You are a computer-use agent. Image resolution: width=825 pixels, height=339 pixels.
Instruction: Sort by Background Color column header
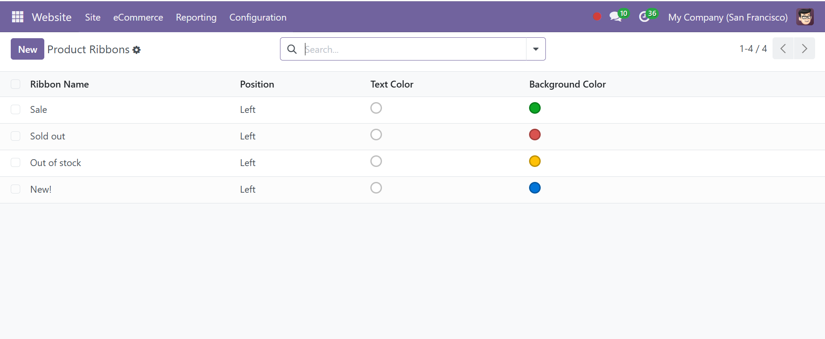[567, 84]
